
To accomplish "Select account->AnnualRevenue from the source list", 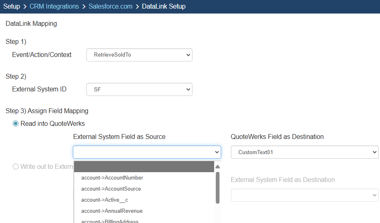I will click(112, 211).
